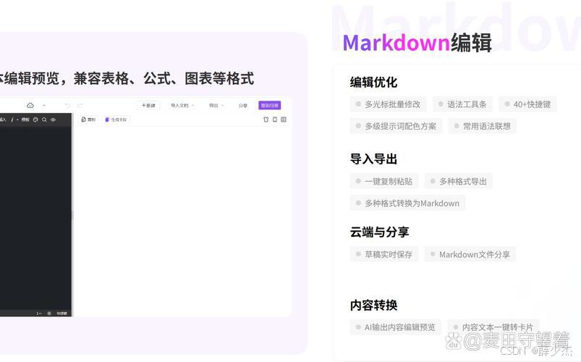Click inside the dark Markdown editor pane
The width and height of the screenshot is (581, 362).
tap(36, 218)
